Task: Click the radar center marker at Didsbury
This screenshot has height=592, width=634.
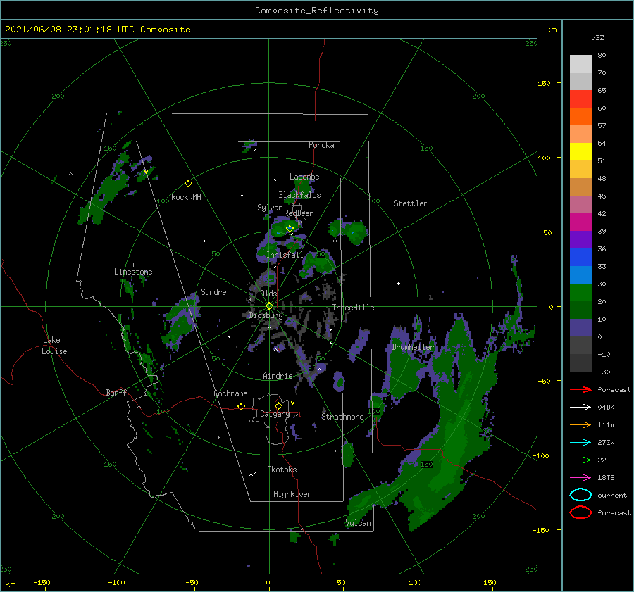Action: pyautogui.click(x=269, y=306)
